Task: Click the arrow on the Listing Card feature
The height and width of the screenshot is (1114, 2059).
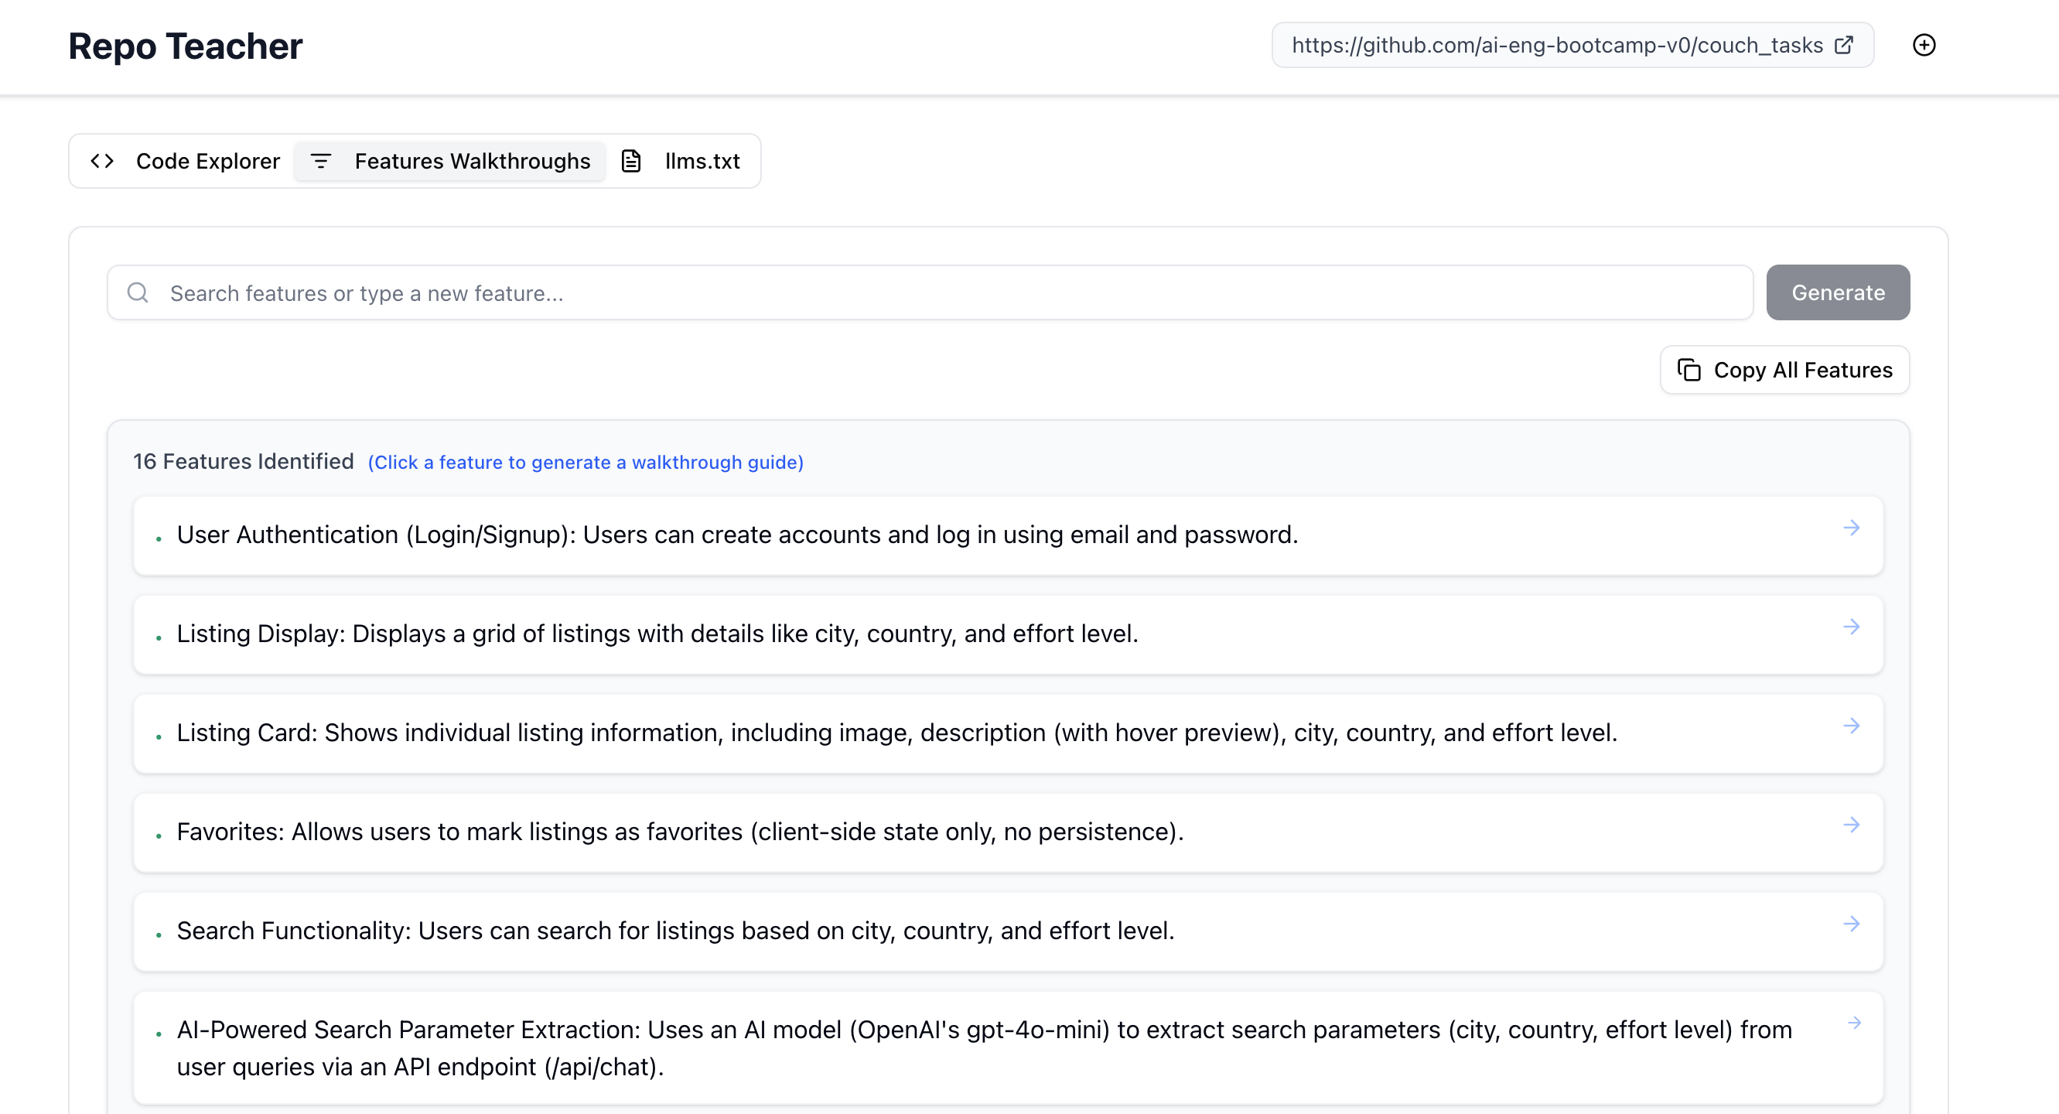Action: click(1851, 726)
